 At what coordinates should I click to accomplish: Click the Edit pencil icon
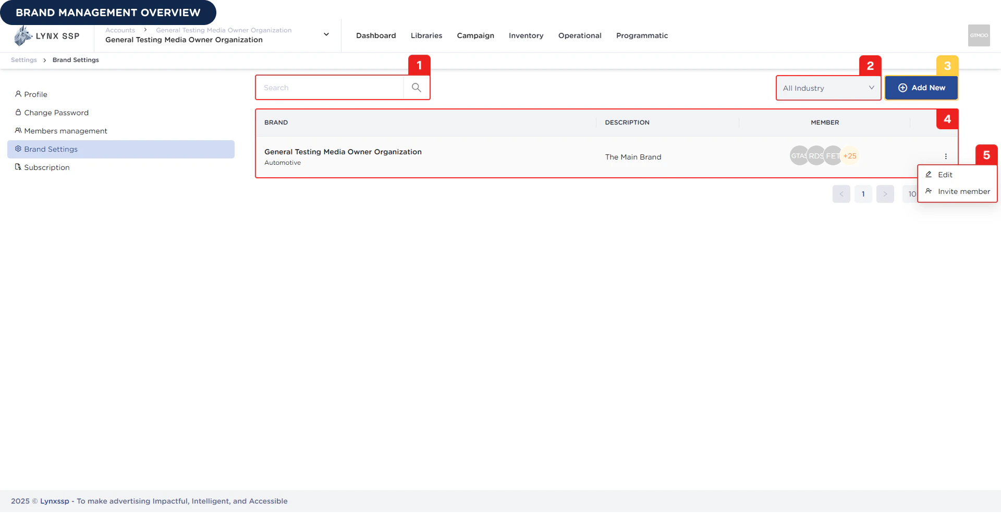tap(929, 174)
